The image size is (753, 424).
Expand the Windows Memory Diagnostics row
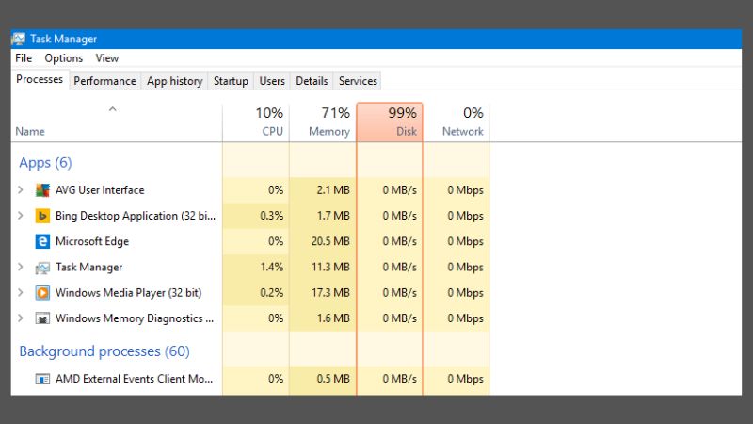(x=21, y=318)
